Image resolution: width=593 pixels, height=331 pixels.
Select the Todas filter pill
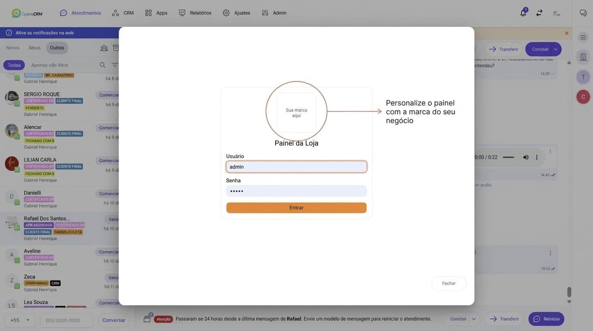click(x=14, y=65)
